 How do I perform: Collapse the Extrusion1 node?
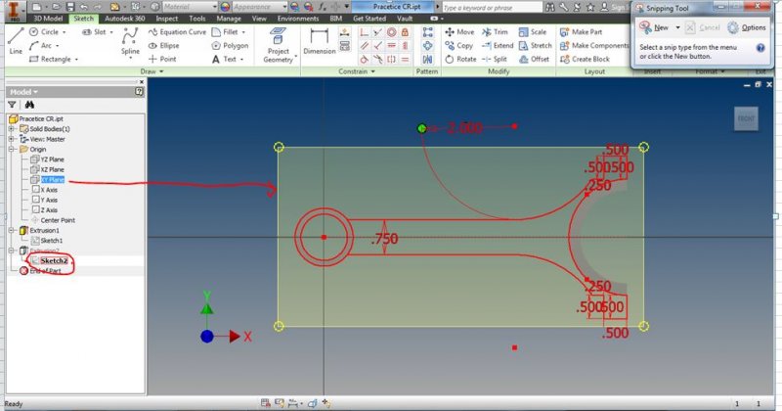[x=11, y=230]
